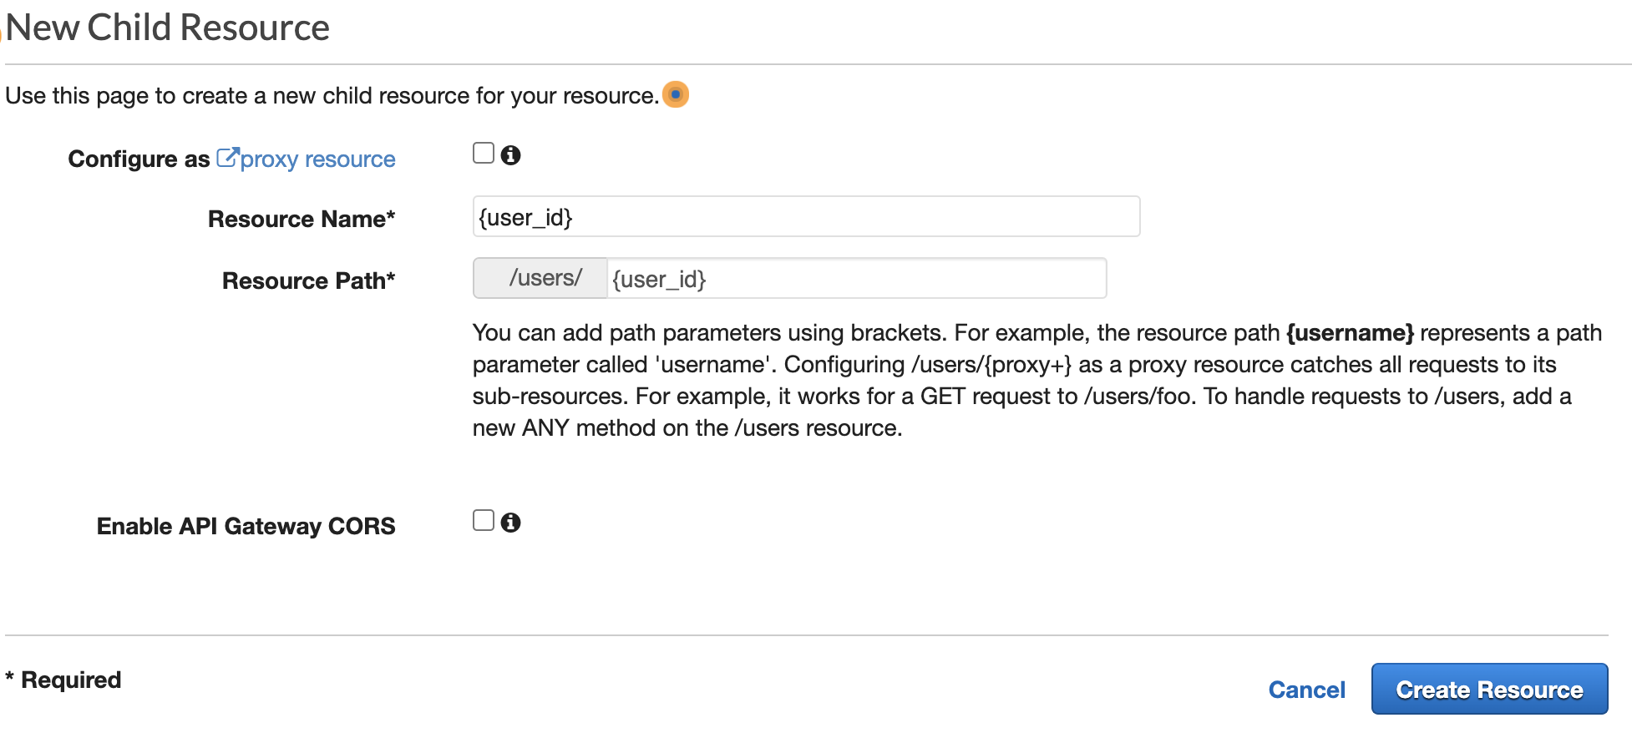
Task: Open the proxy resource documentation link
Action: click(x=317, y=159)
